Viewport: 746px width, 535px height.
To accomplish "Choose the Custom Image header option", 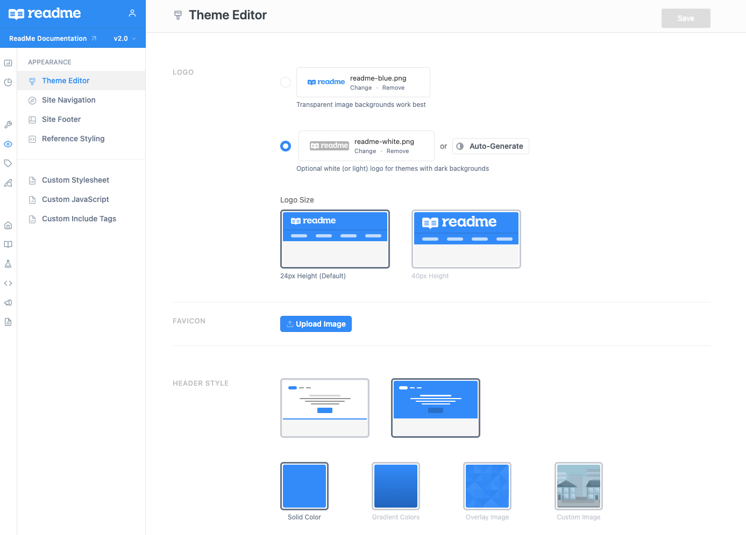I will click(579, 486).
